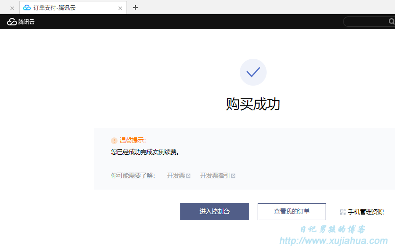Open the 开发票 link
395x247 pixels.
[x=176, y=175]
